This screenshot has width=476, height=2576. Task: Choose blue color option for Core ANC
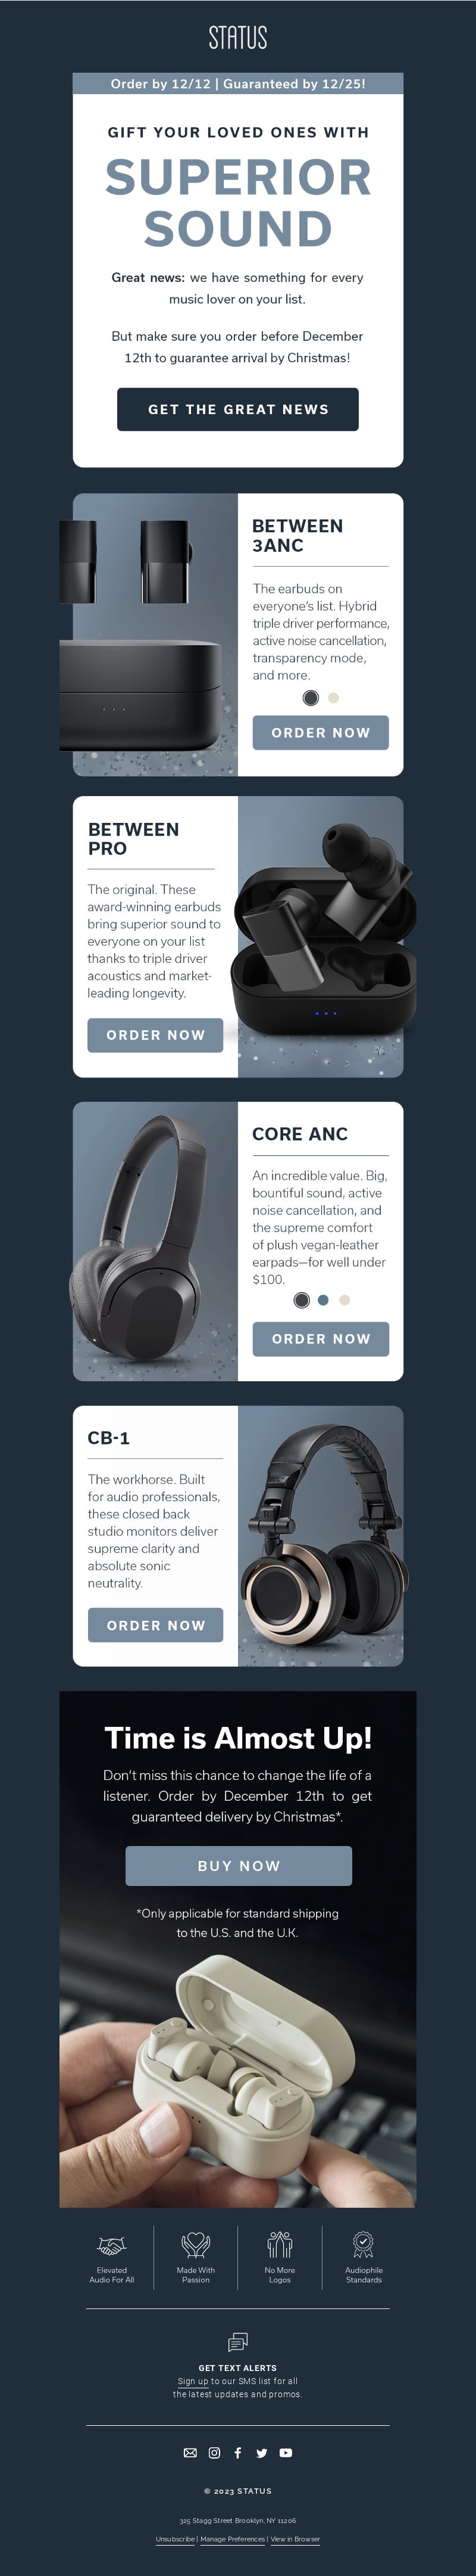tap(322, 1300)
